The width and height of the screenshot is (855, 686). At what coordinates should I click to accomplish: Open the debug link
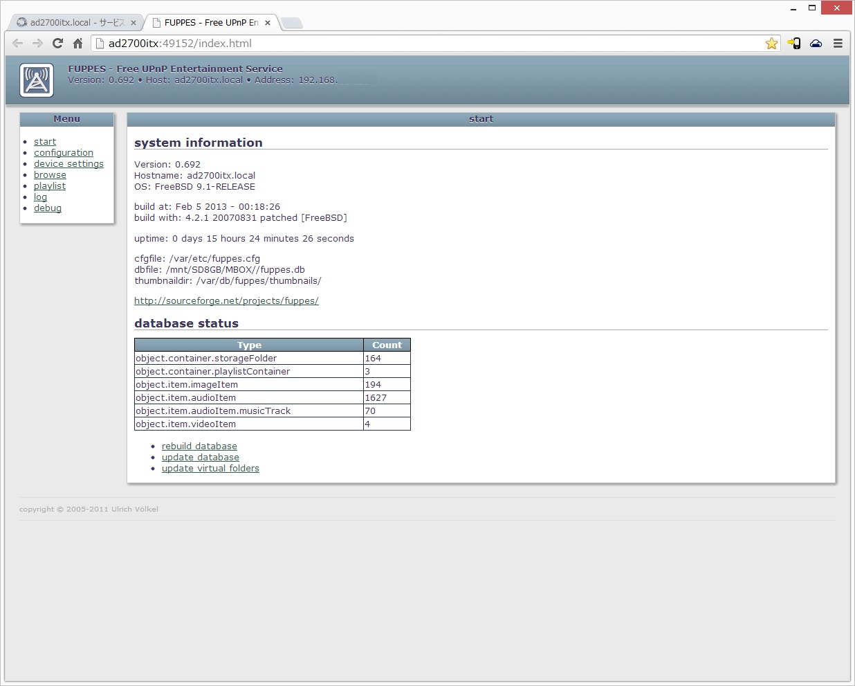pos(48,208)
